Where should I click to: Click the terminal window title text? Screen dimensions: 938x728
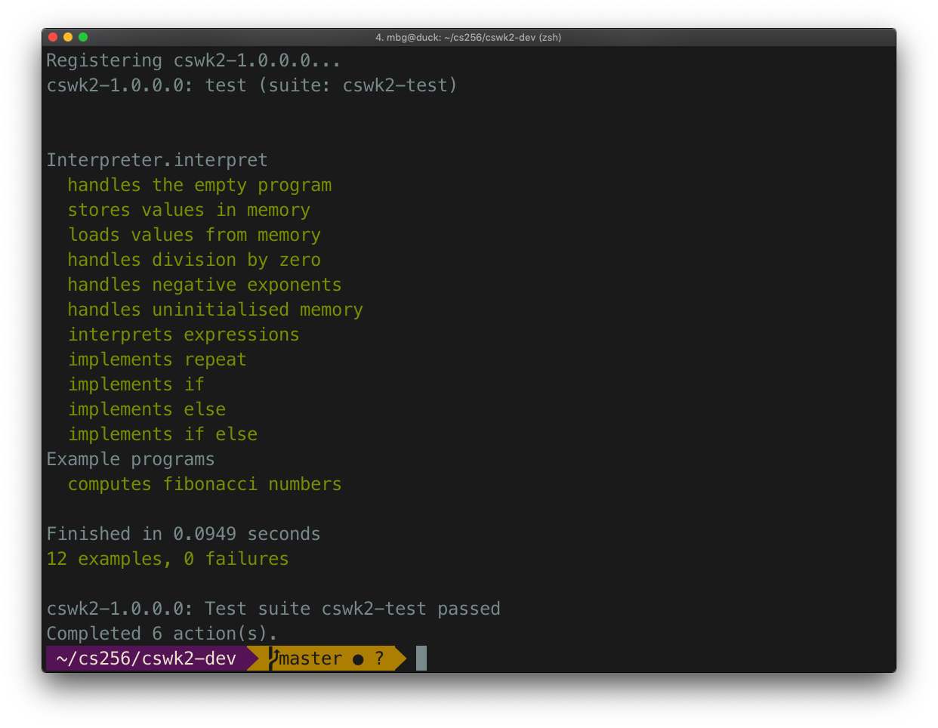pyautogui.click(x=468, y=37)
